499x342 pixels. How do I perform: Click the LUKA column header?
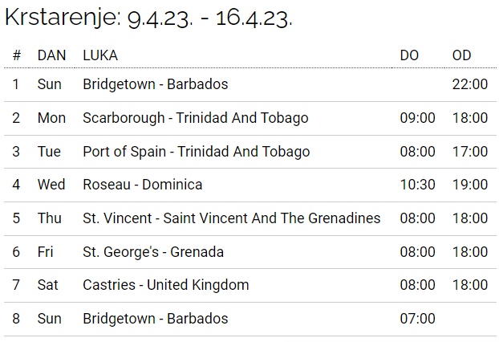pyautogui.click(x=100, y=55)
